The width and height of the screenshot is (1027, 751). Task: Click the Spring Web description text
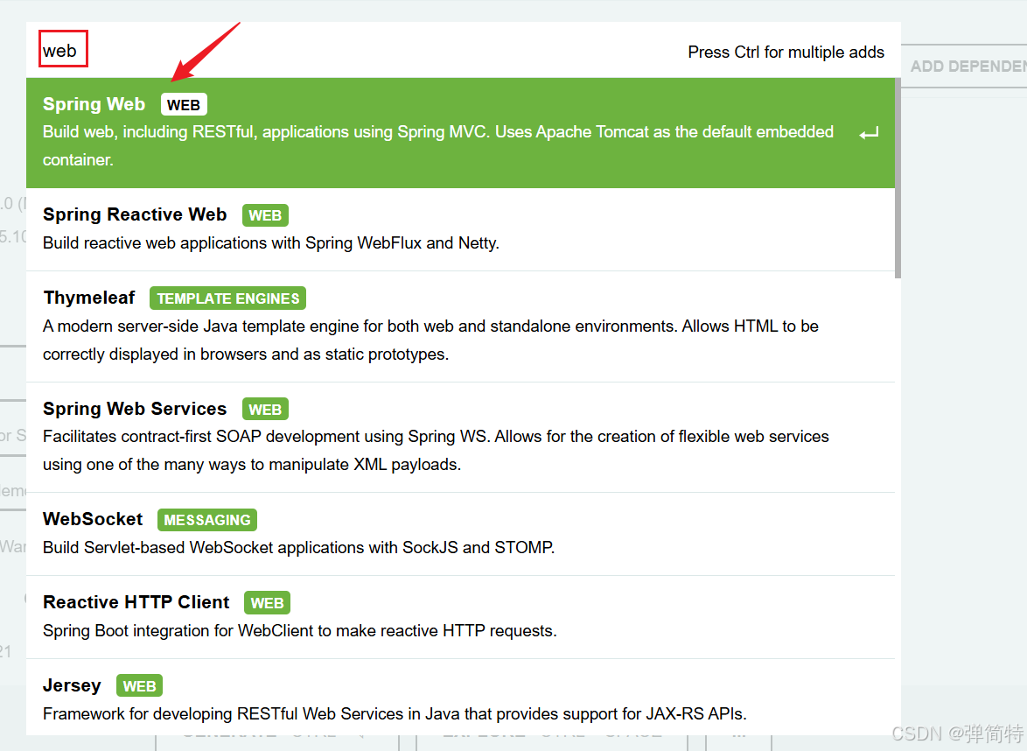(437, 145)
